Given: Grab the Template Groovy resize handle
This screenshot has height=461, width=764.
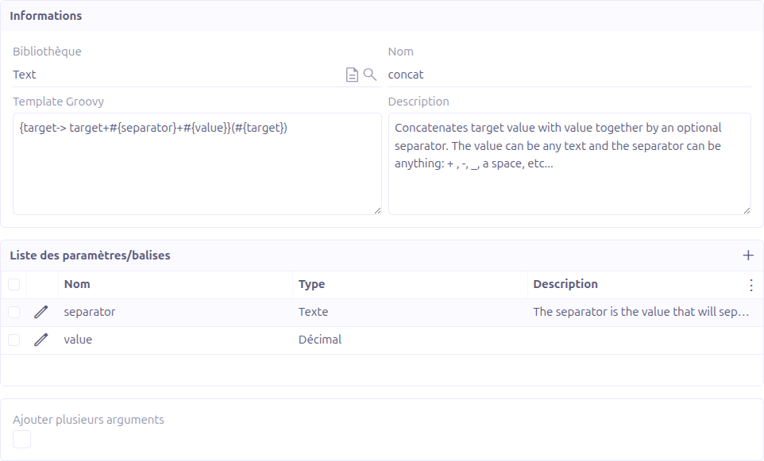Looking at the screenshot, I should click(377, 210).
